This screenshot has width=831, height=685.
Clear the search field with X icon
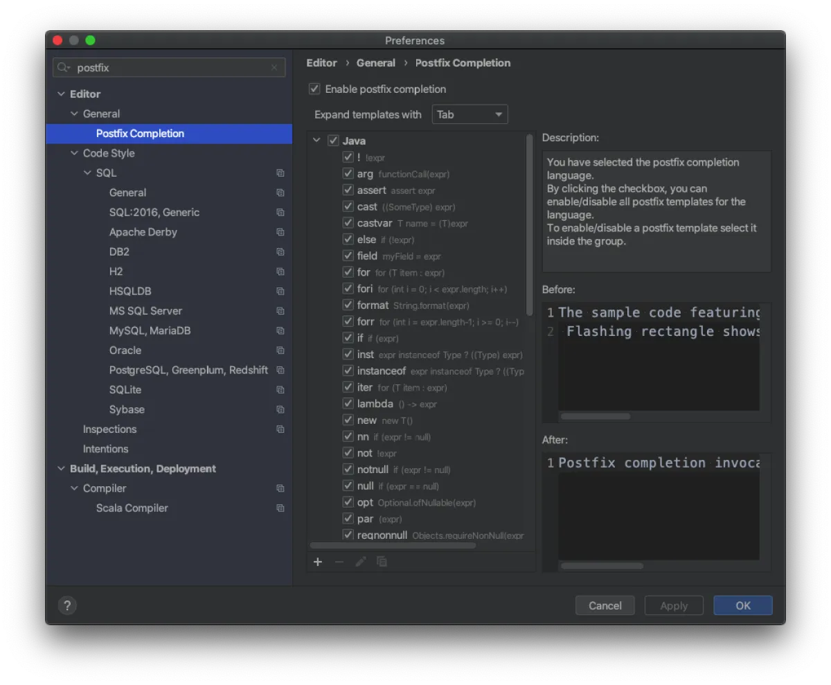(x=274, y=68)
